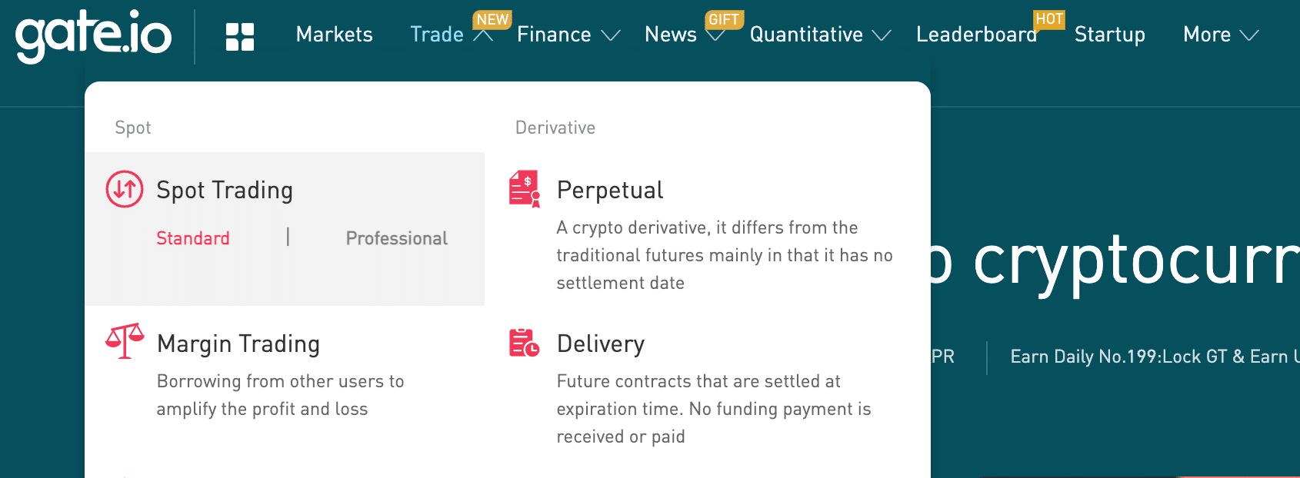The height and width of the screenshot is (478, 1300).
Task: Click the gate.io logo
Action: (93, 35)
